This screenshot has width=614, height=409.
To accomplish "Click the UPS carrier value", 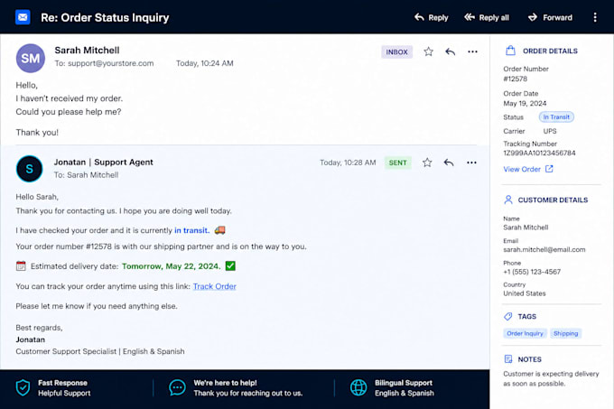I will 550,131.
